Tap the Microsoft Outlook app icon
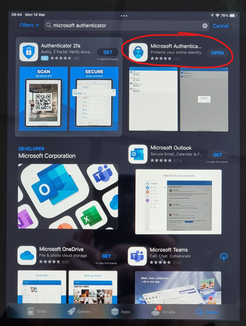 (138, 155)
